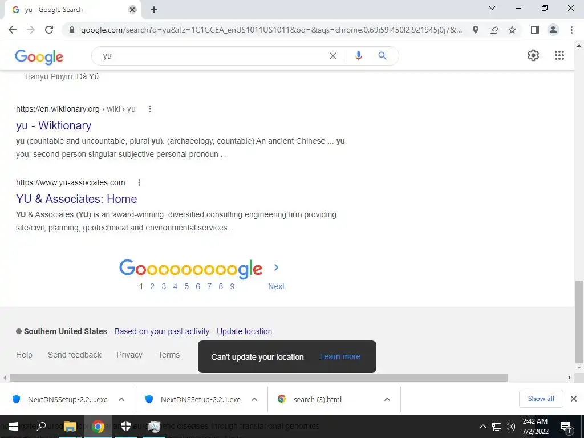Go to results page 8
This screenshot has height=438, width=584.
click(221, 286)
